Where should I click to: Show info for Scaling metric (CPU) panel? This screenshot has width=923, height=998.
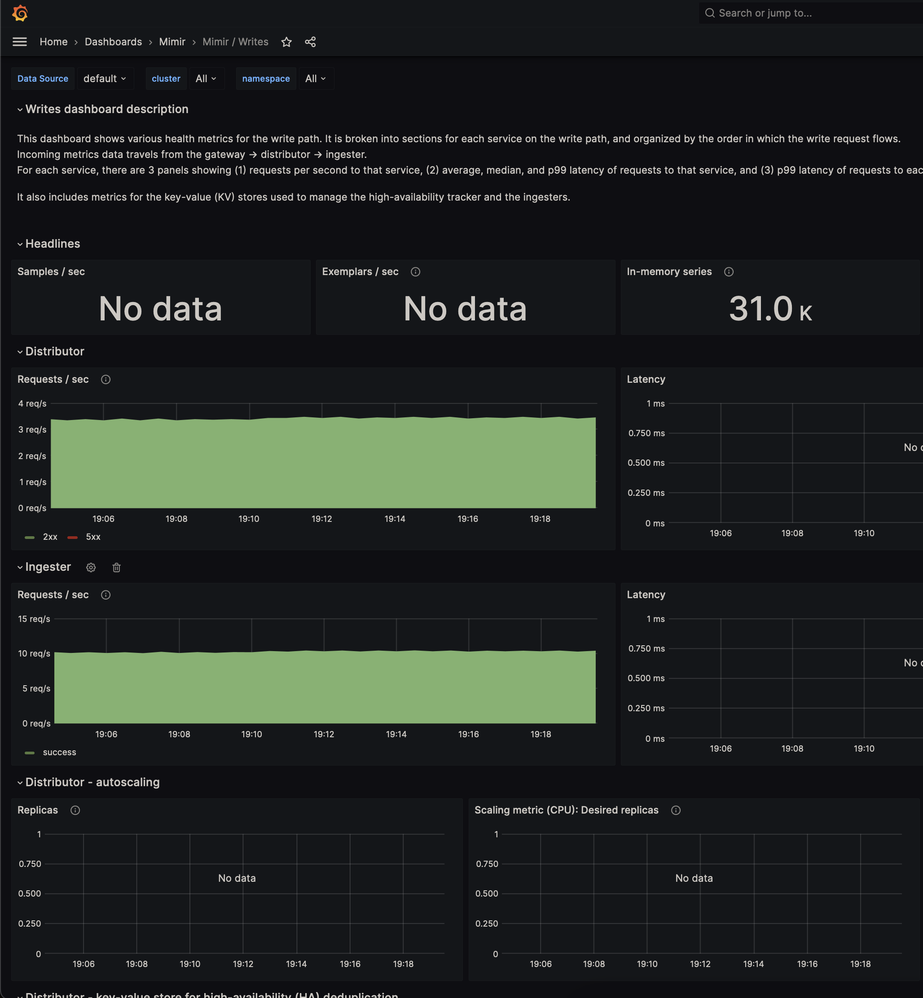[x=676, y=810]
